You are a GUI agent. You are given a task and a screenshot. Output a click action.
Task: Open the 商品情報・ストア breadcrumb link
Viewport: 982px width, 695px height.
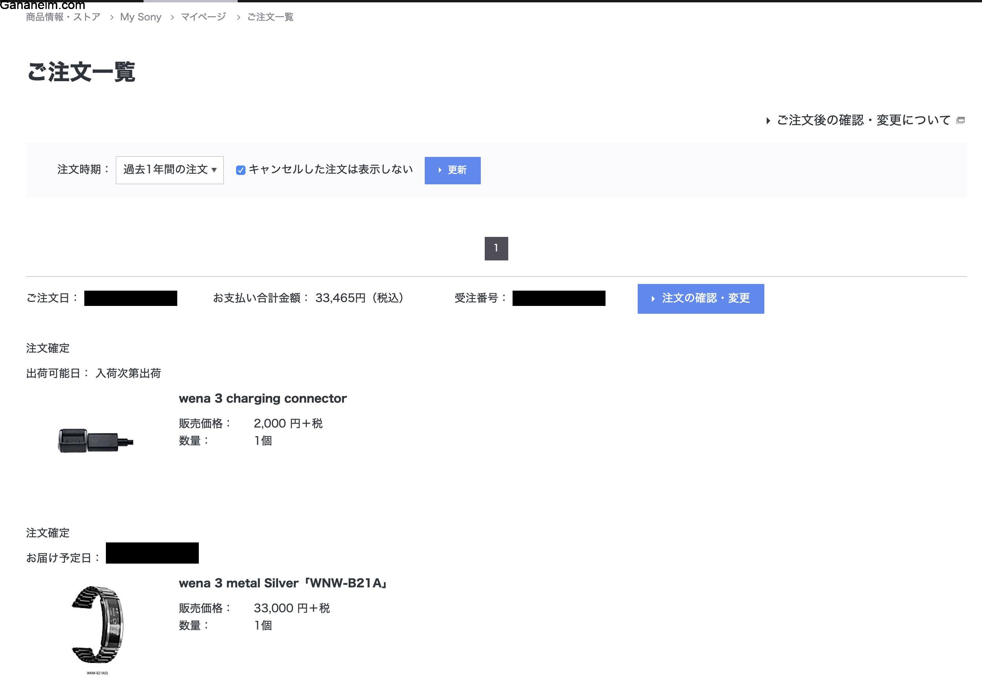pyautogui.click(x=63, y=17)
